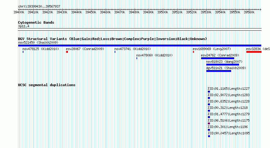This screenshot has height=148, width=270.
Task: Click the red esv28067 loss marker
Action: (x=67, y=52)
